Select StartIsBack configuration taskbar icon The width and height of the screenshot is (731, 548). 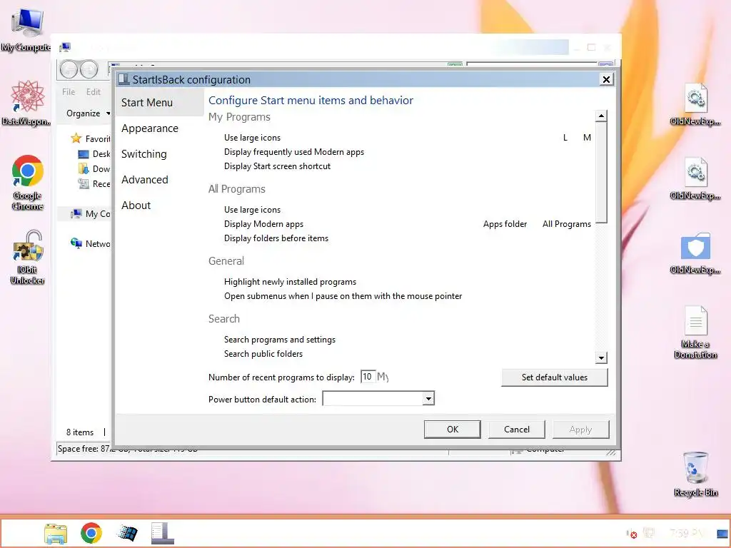point(163,533)
